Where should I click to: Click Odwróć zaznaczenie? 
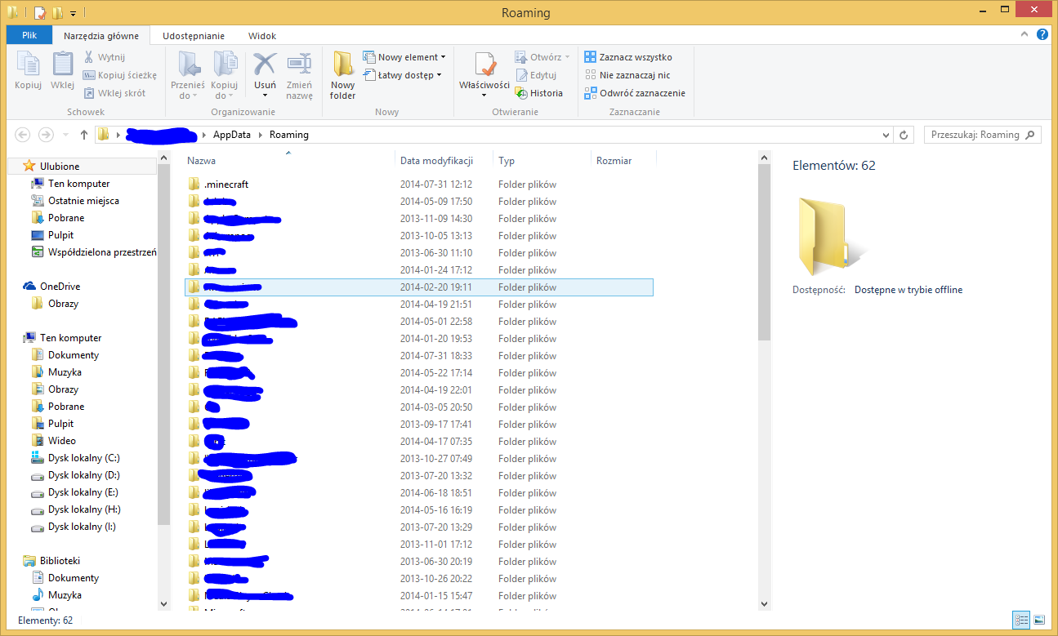(x=635, y=93)
